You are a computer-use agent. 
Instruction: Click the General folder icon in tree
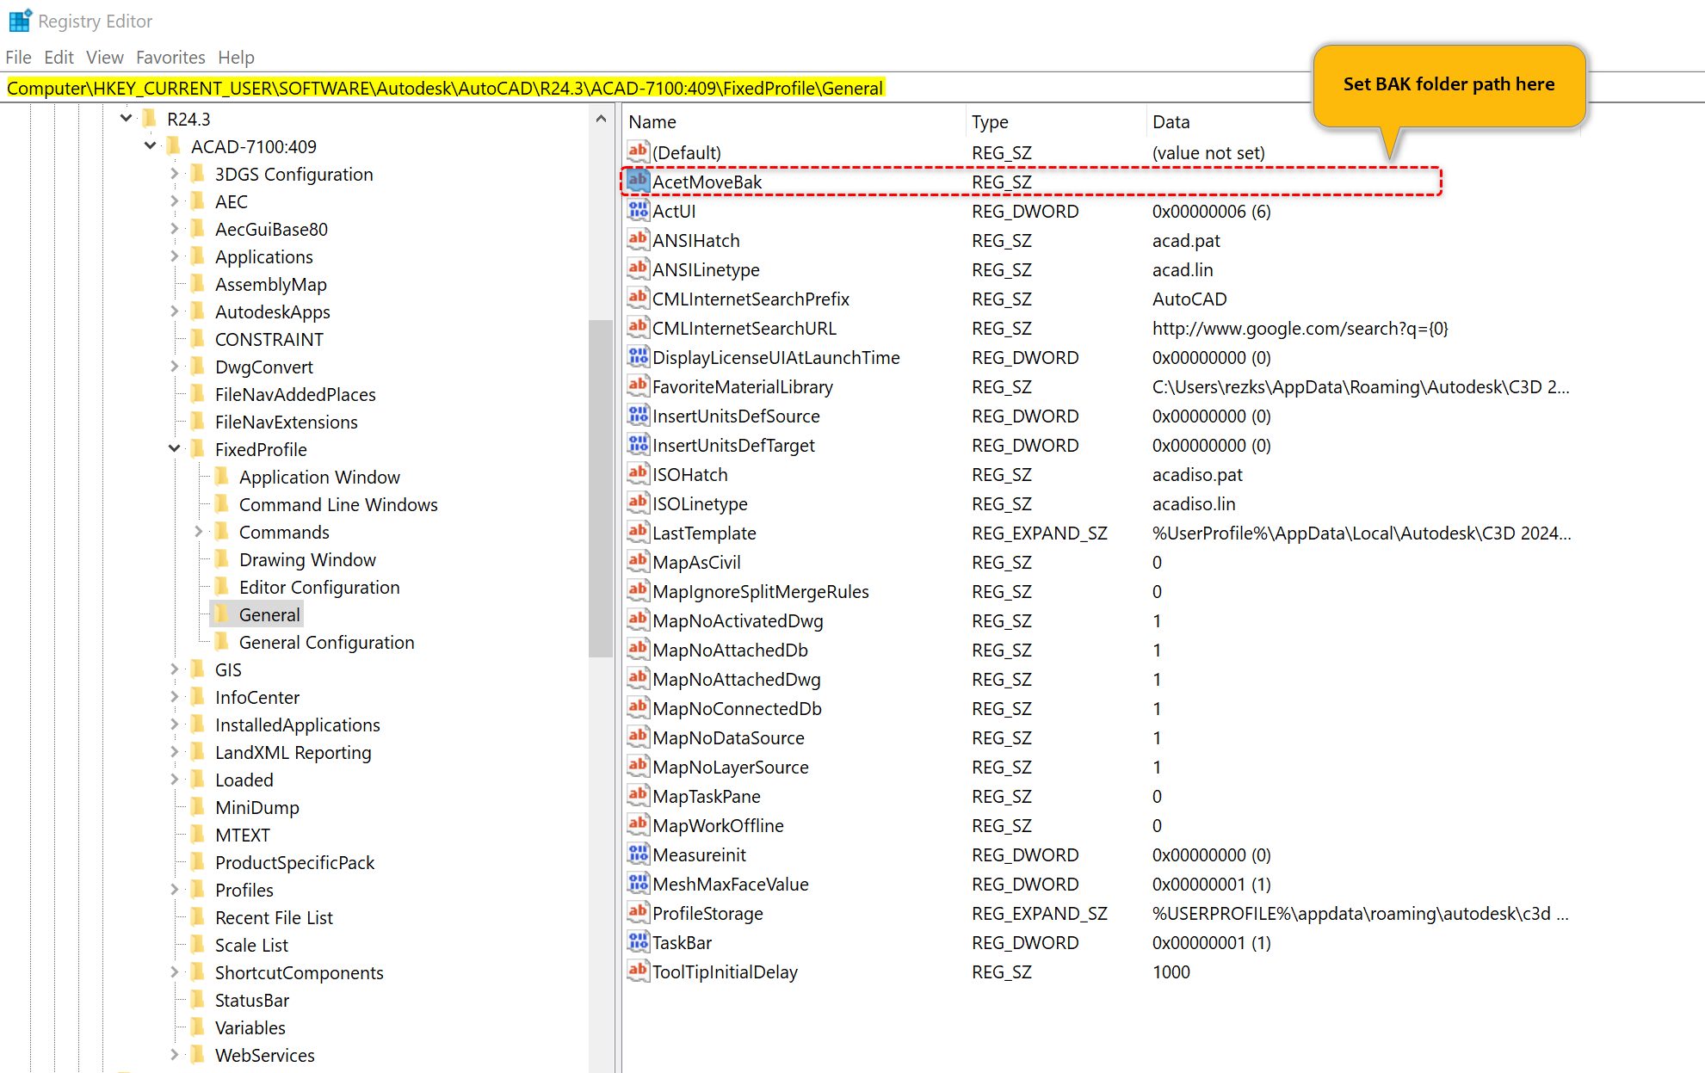(x=222, y=614)
